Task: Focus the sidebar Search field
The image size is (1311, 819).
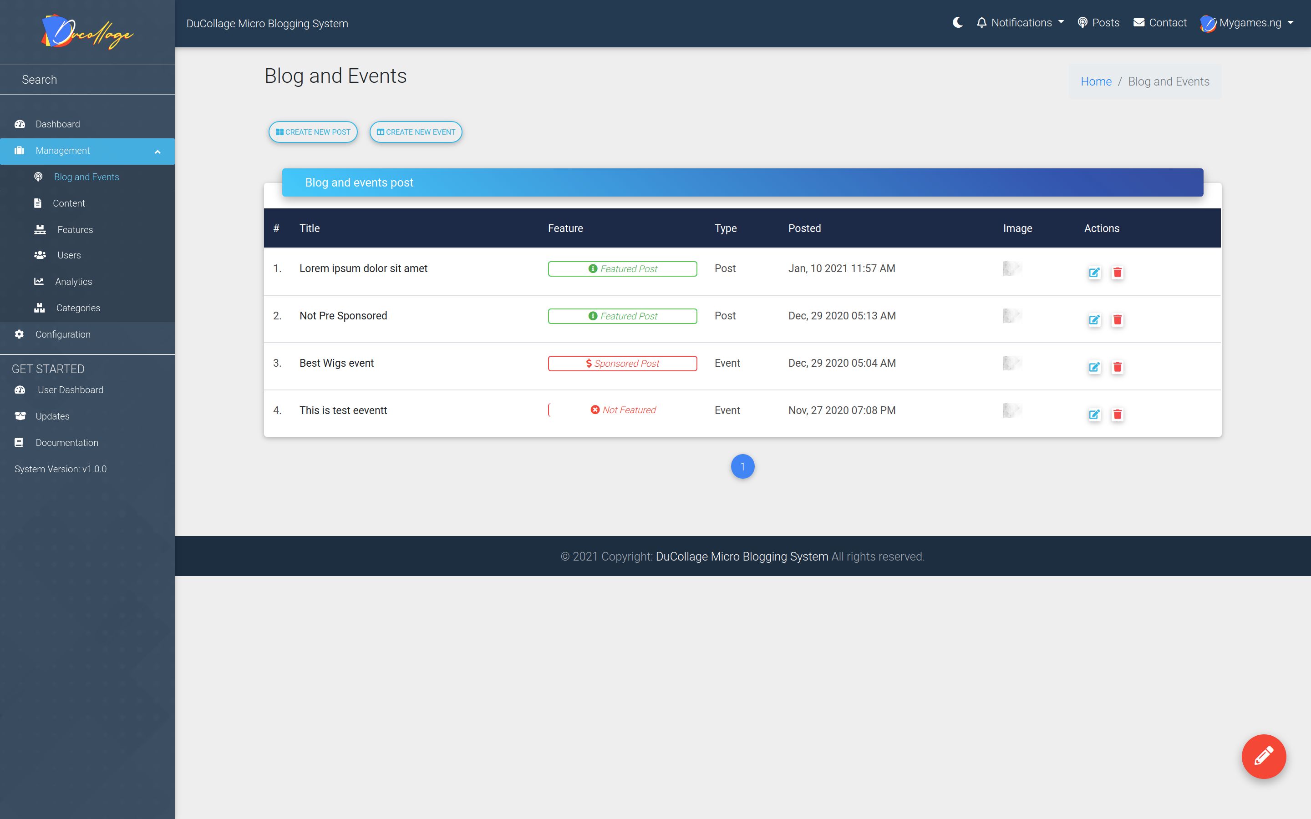Action: pyautogui.click(x=87, y=80)
